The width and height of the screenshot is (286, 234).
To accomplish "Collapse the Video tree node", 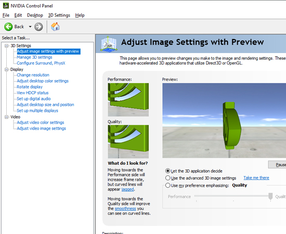I will pos(7,117).
